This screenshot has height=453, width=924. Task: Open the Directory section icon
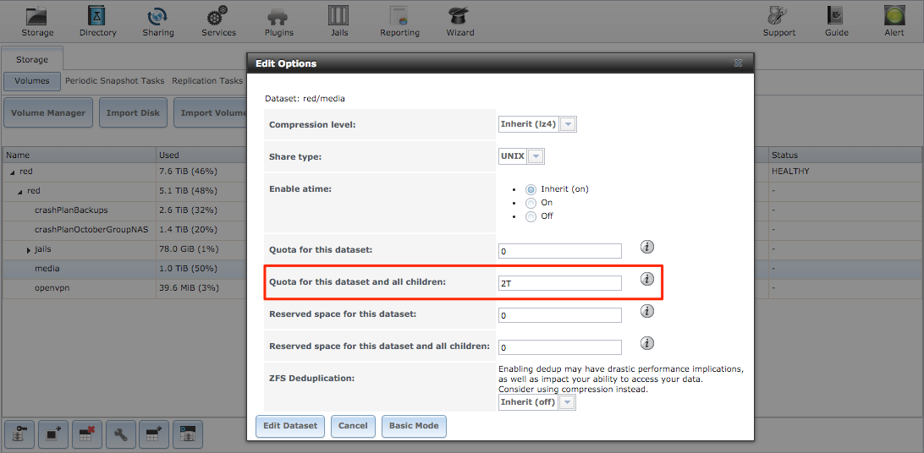coord(98,21)
